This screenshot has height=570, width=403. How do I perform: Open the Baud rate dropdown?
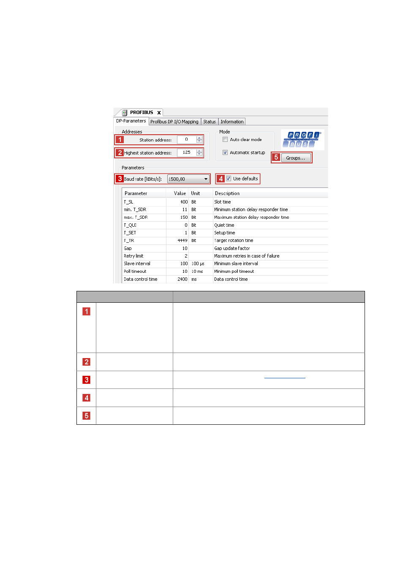188,179
